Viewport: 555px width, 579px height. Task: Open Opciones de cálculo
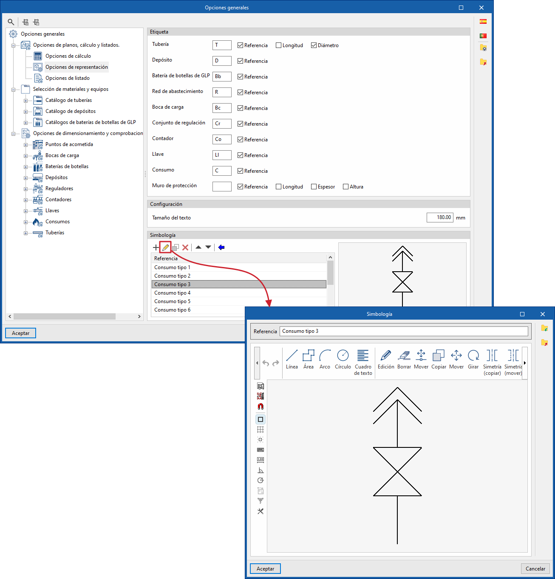(x=68, y=56)
